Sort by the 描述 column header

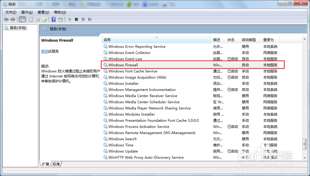[219, 40]
